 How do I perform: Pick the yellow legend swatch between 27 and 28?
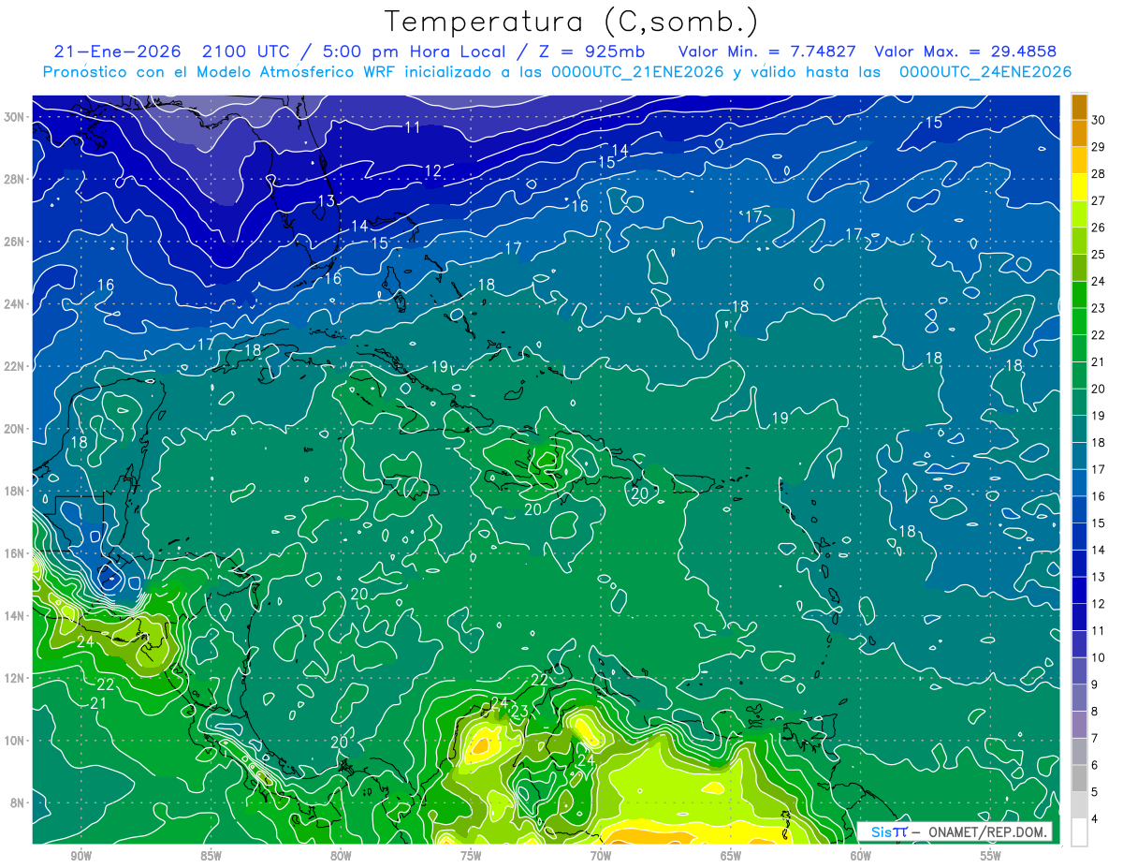pyautogui.click(x=1080, y=186)
